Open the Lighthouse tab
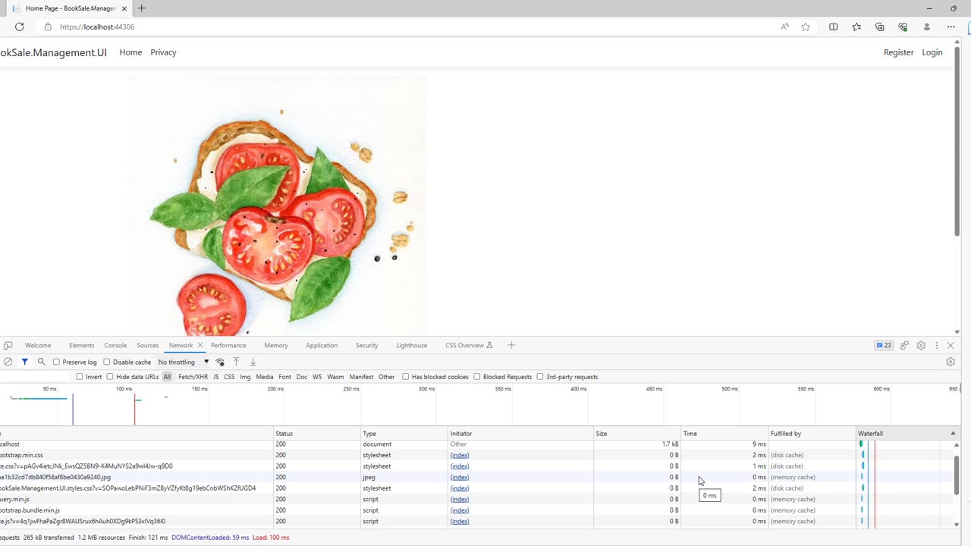971x546 pixels. point(411,345)
